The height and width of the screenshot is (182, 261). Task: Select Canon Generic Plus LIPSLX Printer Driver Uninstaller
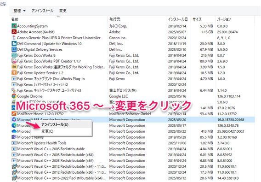coord(59,38)
